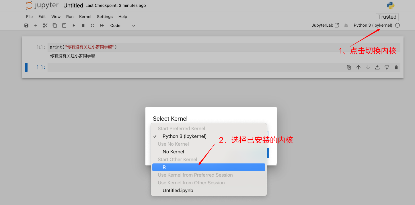The image size is (415, 205).
Task: Click the Select Kernel dialog title
Action: point(170,119)
